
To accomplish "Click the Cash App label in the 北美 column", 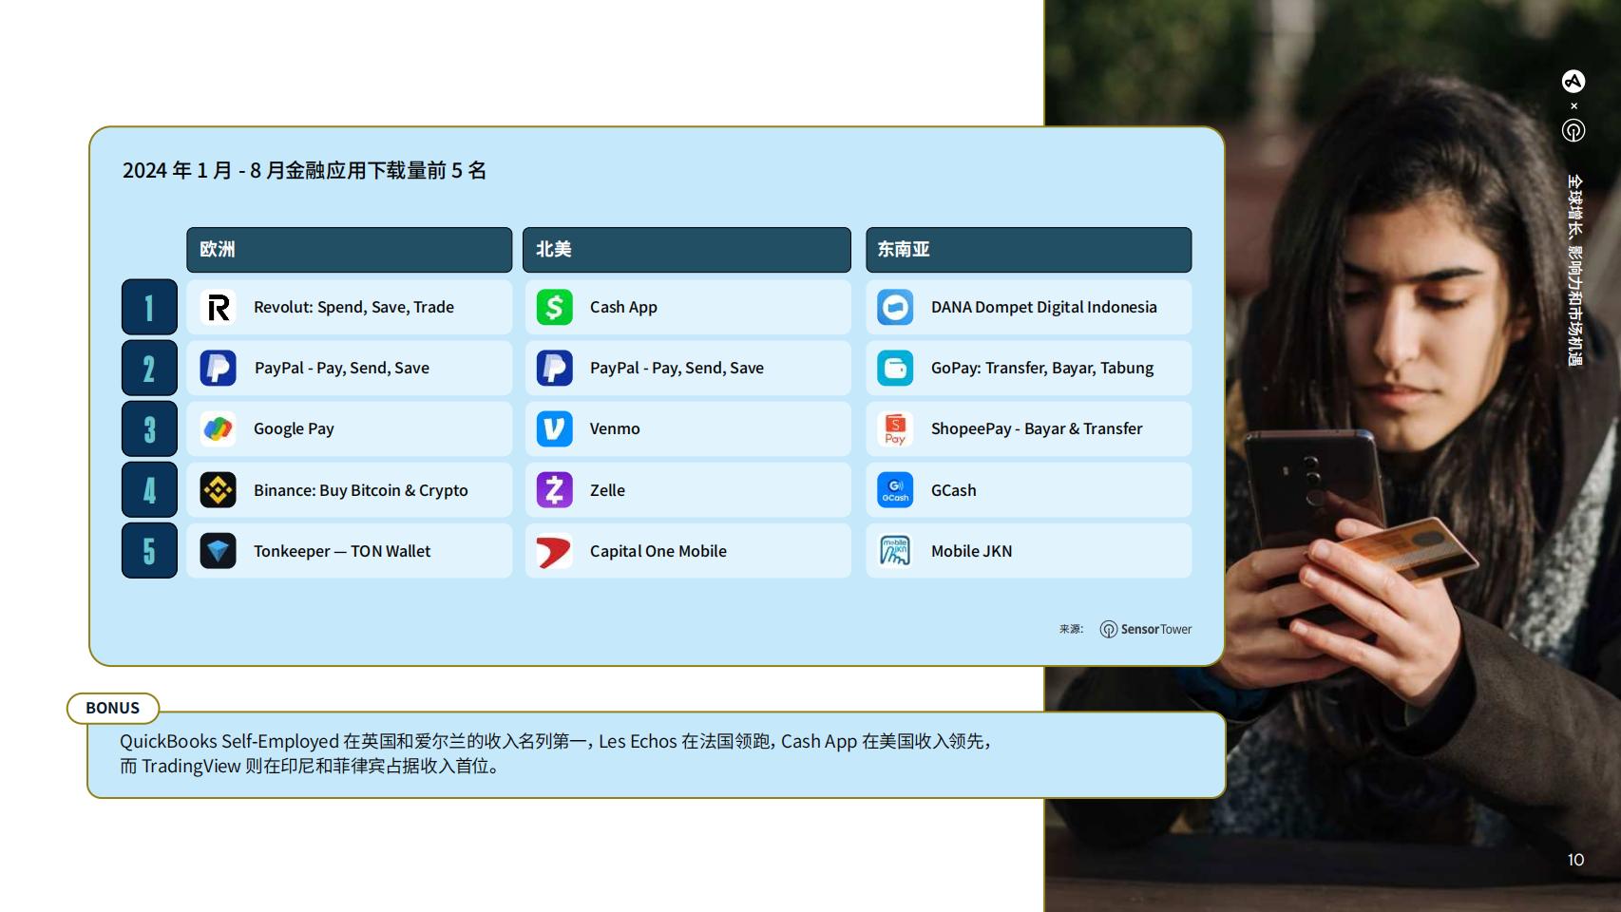I will (x=623, y=307).
